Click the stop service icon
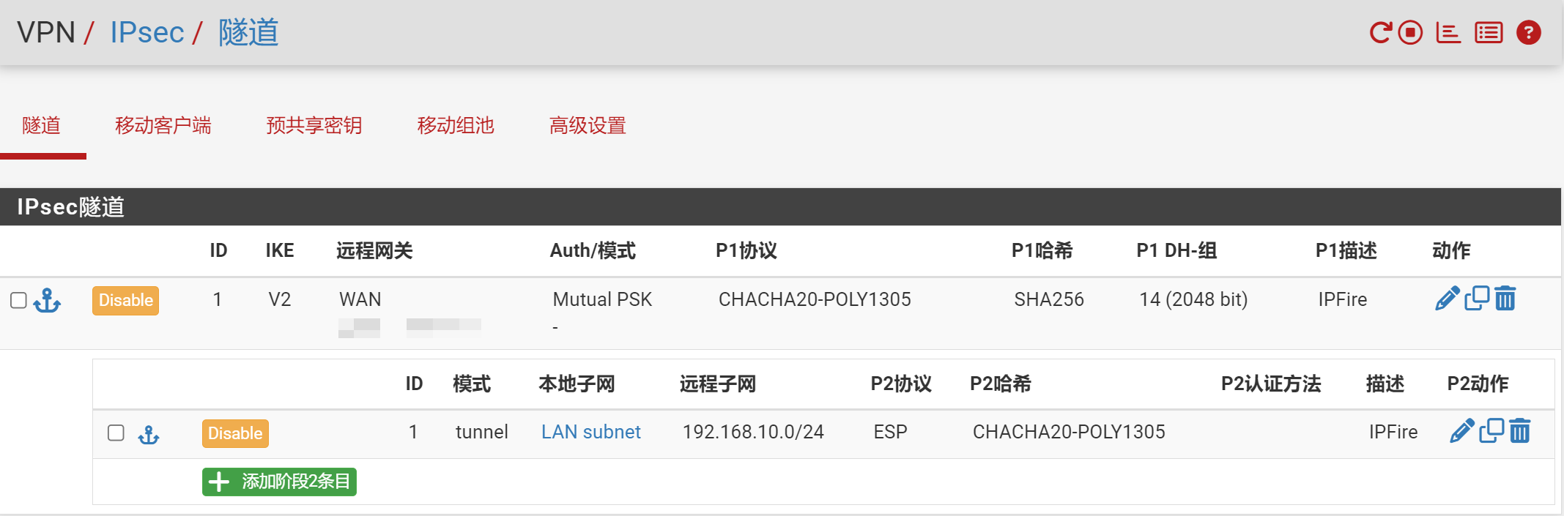The image size is (1564, 516). pos(1410,33)
